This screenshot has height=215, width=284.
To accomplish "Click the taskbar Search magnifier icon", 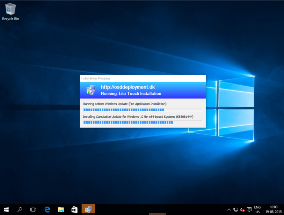I will pos(20,209).
